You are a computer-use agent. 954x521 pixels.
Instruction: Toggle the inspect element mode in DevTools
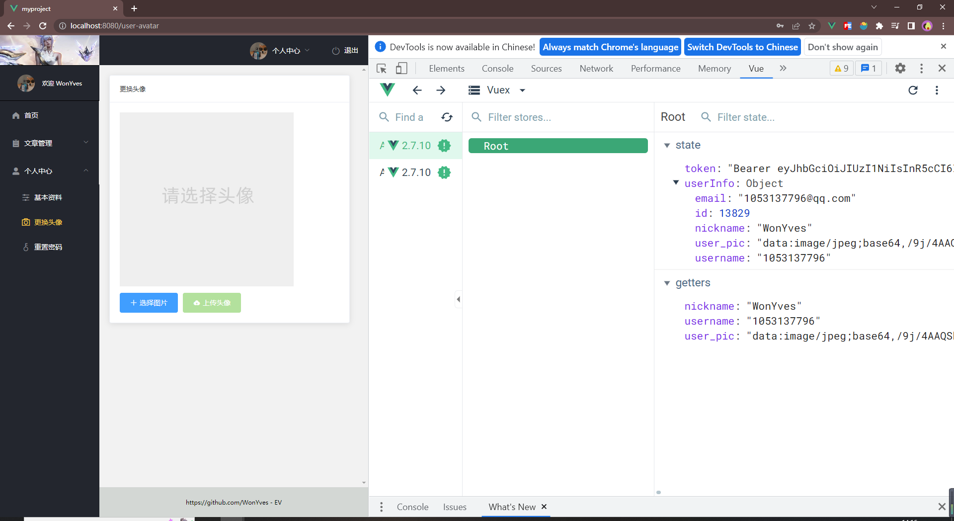point(381,68)
